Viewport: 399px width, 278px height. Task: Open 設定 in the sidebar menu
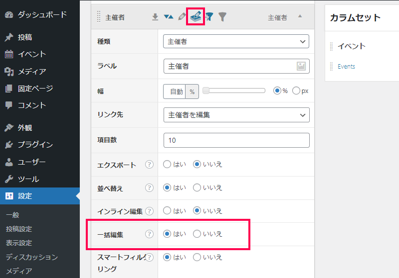(x=40, y=196)
